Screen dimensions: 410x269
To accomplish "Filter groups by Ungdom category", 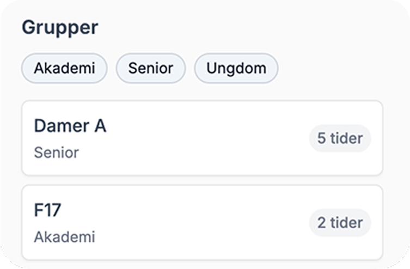I will [x=236, y=69].
